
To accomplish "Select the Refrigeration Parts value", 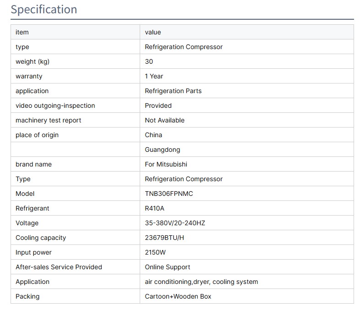I will click(173, 91).
